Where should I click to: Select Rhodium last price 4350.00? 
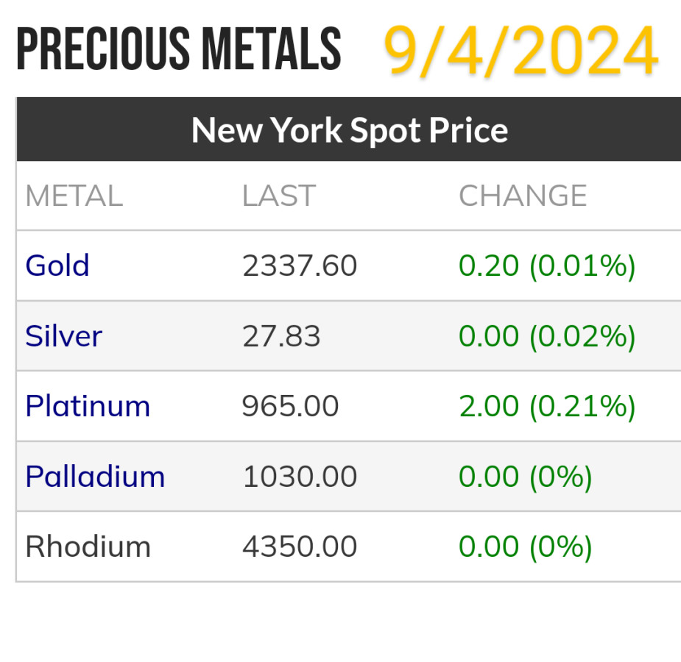pos(300,547)
